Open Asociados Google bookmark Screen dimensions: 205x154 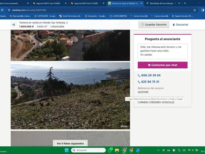95,16
